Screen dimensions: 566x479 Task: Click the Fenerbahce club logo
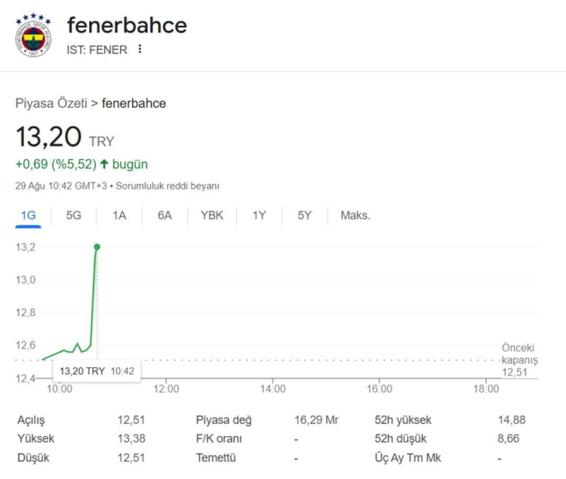point(34,35)
